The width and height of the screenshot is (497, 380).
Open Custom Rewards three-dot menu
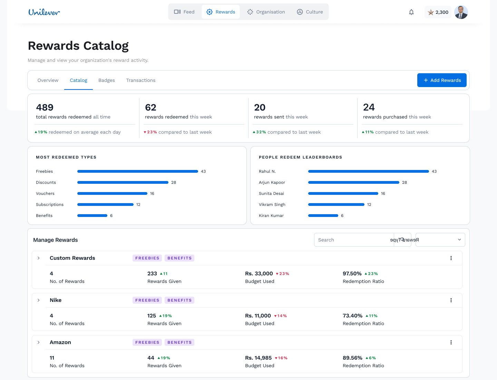[451, 258]
